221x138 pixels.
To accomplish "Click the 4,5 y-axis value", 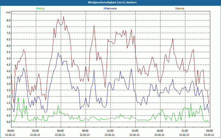I will click(9, 65).
